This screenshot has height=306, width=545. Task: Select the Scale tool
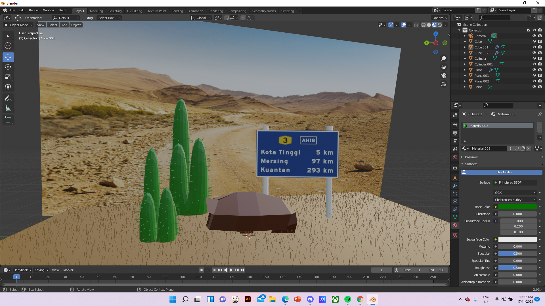(x=8, y=77)
